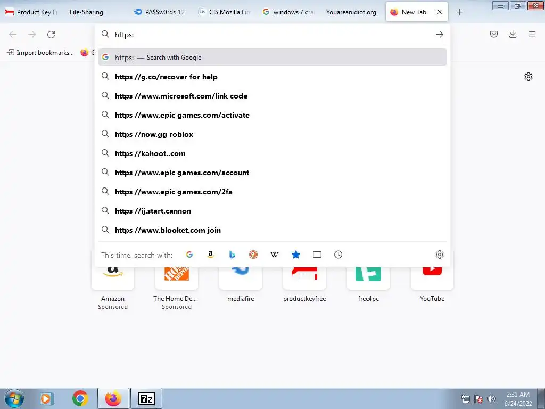Click network status tray icon
This screenshot has width=545, height=409.
[465, 399]
